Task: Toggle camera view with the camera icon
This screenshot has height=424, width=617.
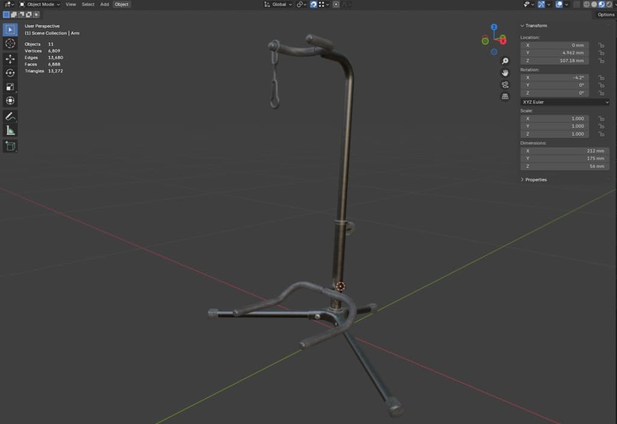Action: coord(505,84)
